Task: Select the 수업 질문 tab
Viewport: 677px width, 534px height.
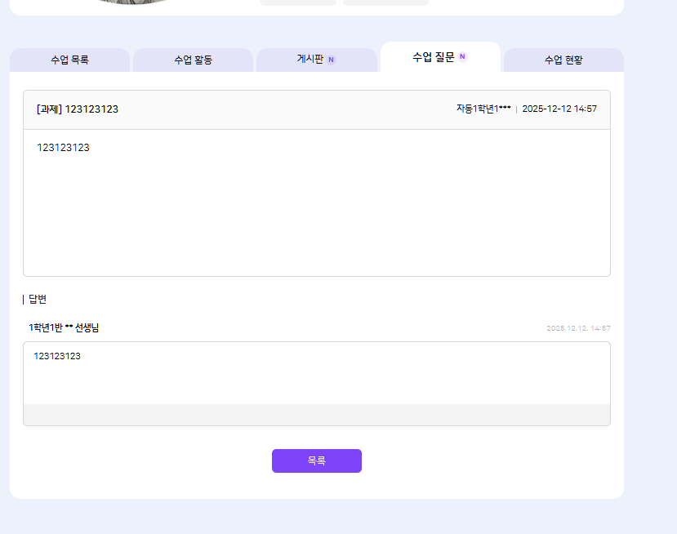Action: pos(434,57)
